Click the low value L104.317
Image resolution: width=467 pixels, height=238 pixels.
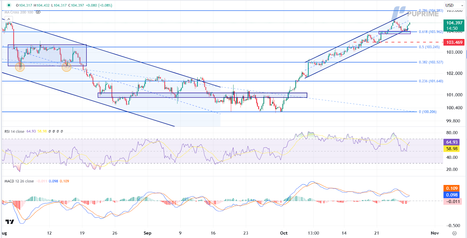point(59,5)
